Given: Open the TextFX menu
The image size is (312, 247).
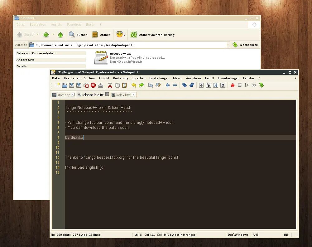Looking at the screenshot, I should (x=209, y=78).
